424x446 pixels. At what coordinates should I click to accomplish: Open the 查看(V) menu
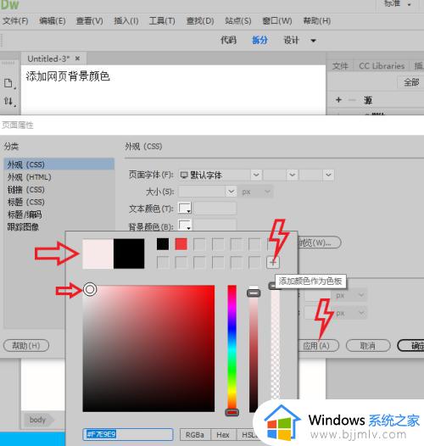coord(89,20)
